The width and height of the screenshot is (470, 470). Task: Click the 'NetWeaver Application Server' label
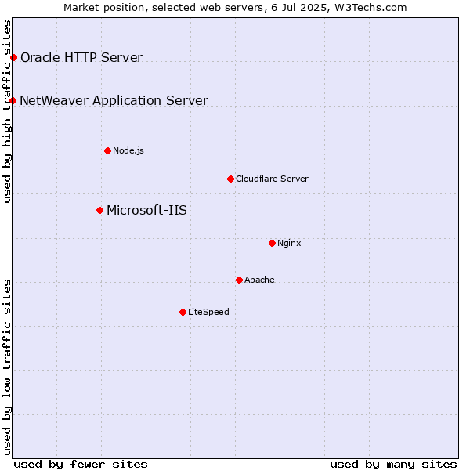[x=114, y=101]
